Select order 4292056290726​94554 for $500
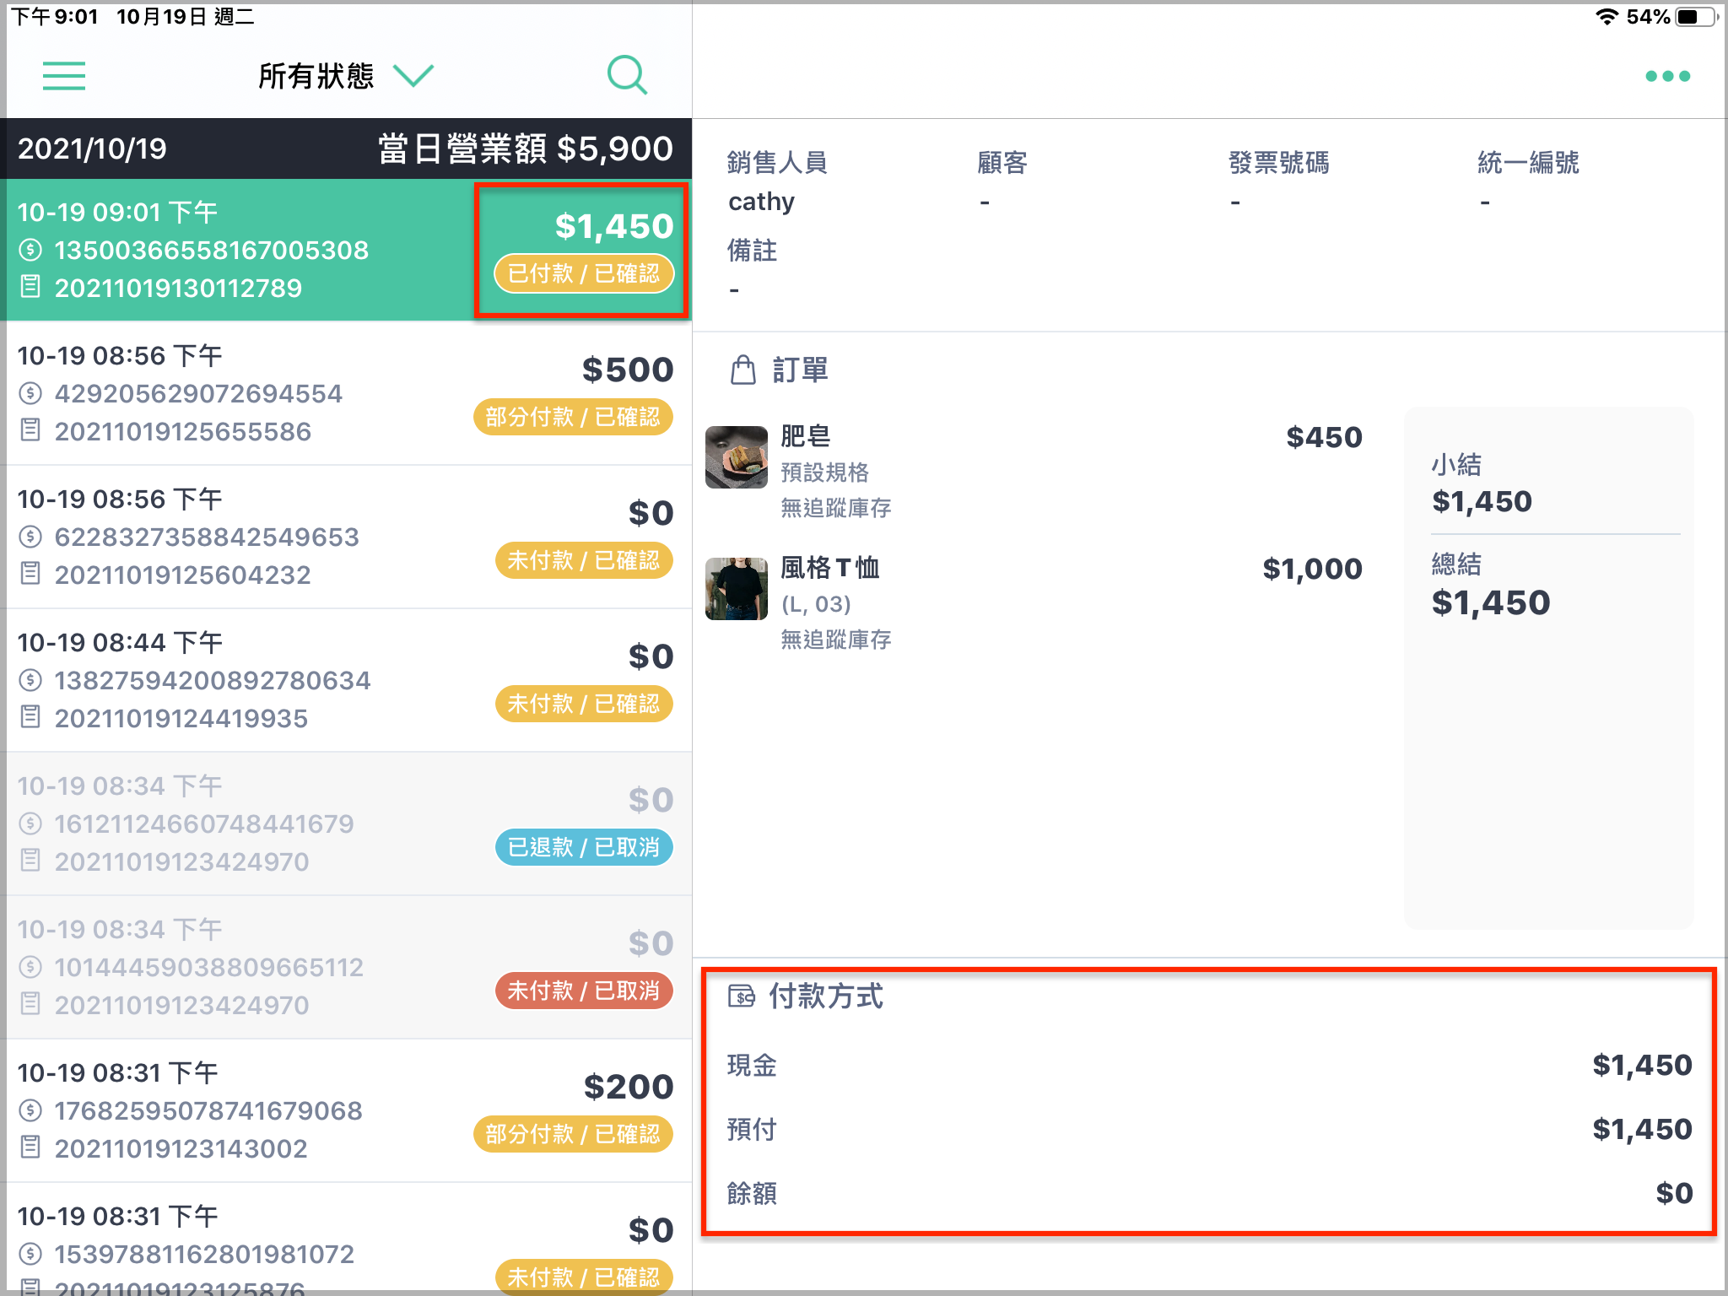The width and height of the screenshot is (1728, 1296). coord(346,393)
